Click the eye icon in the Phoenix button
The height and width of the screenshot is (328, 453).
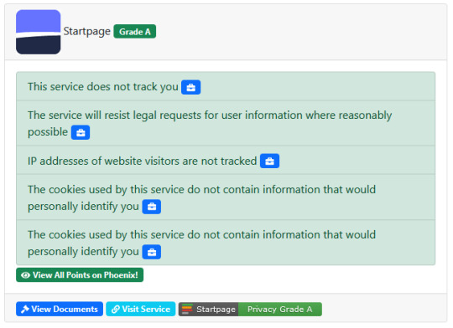click(x=25, y=275)
